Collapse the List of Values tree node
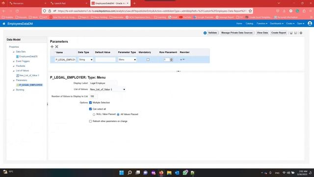Screen dimensions: 314x177 (x=14, y=71)
